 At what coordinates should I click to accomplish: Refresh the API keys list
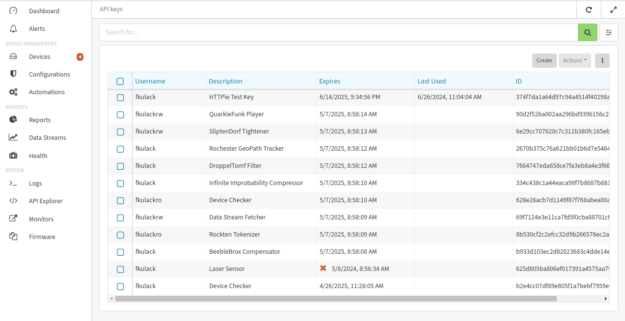point(589,9)
